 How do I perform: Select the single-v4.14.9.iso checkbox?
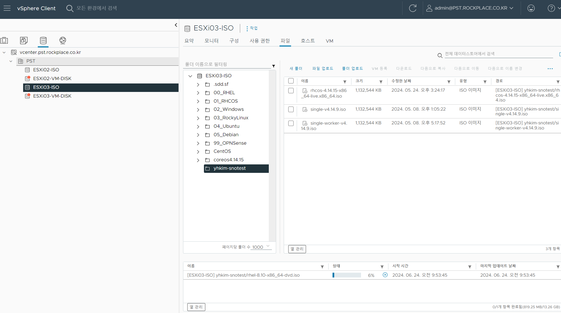click(291, 109)
